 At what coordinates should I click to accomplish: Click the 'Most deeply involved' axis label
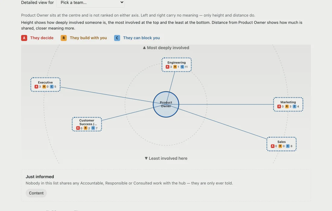(166, 48)
